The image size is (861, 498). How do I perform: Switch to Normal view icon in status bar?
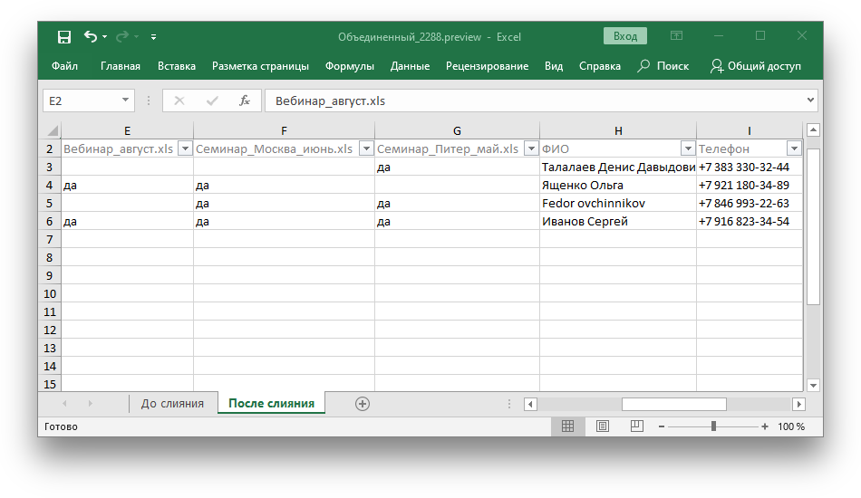click(x=567, y=426)
